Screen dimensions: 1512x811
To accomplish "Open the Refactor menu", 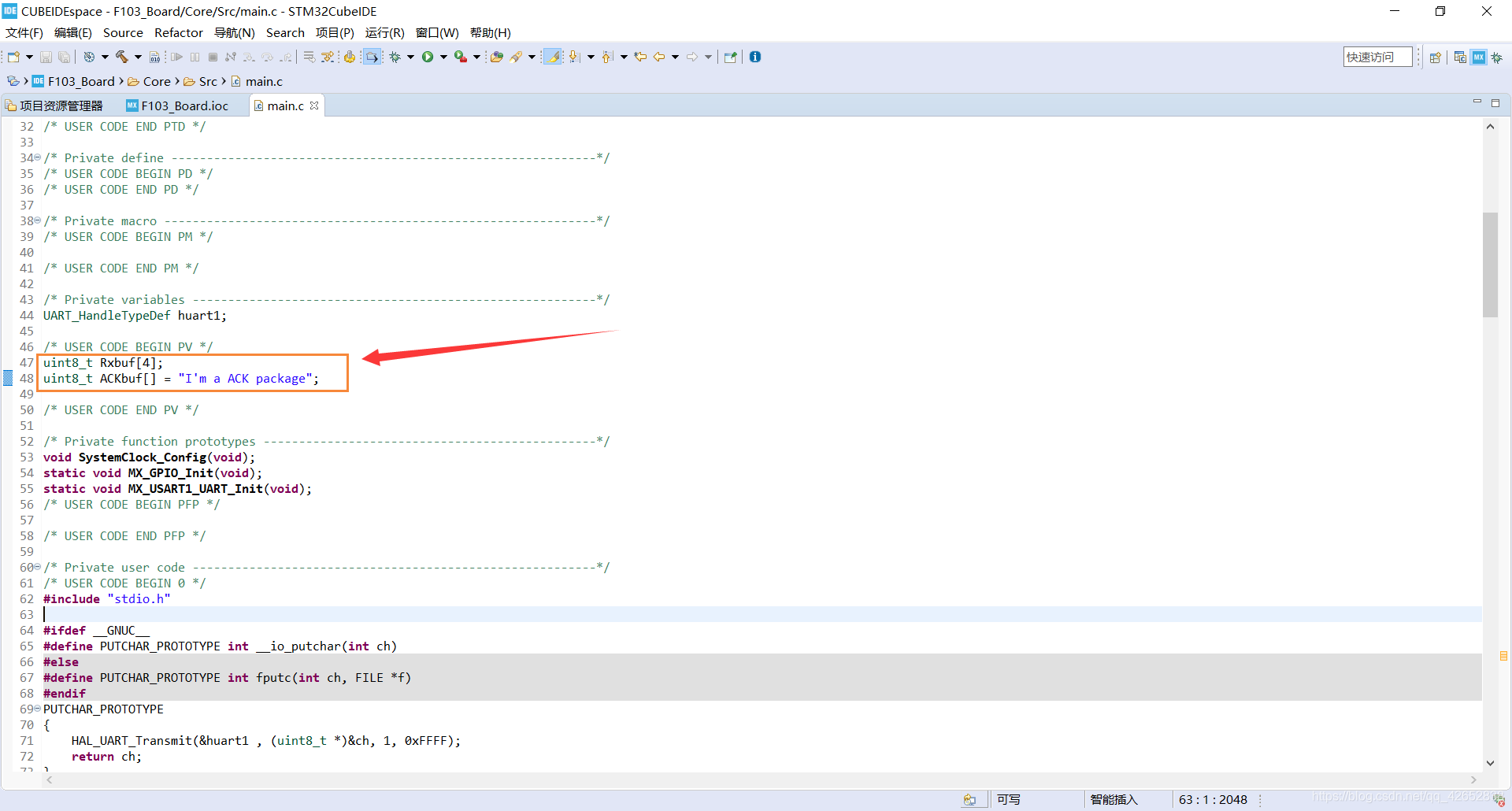I will [x=179, y=33].
